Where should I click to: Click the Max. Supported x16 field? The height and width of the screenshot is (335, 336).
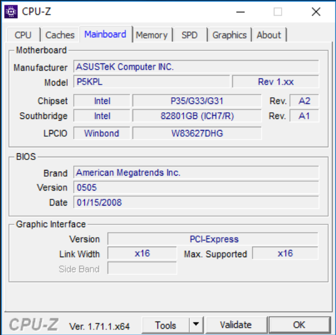[285, 253]
